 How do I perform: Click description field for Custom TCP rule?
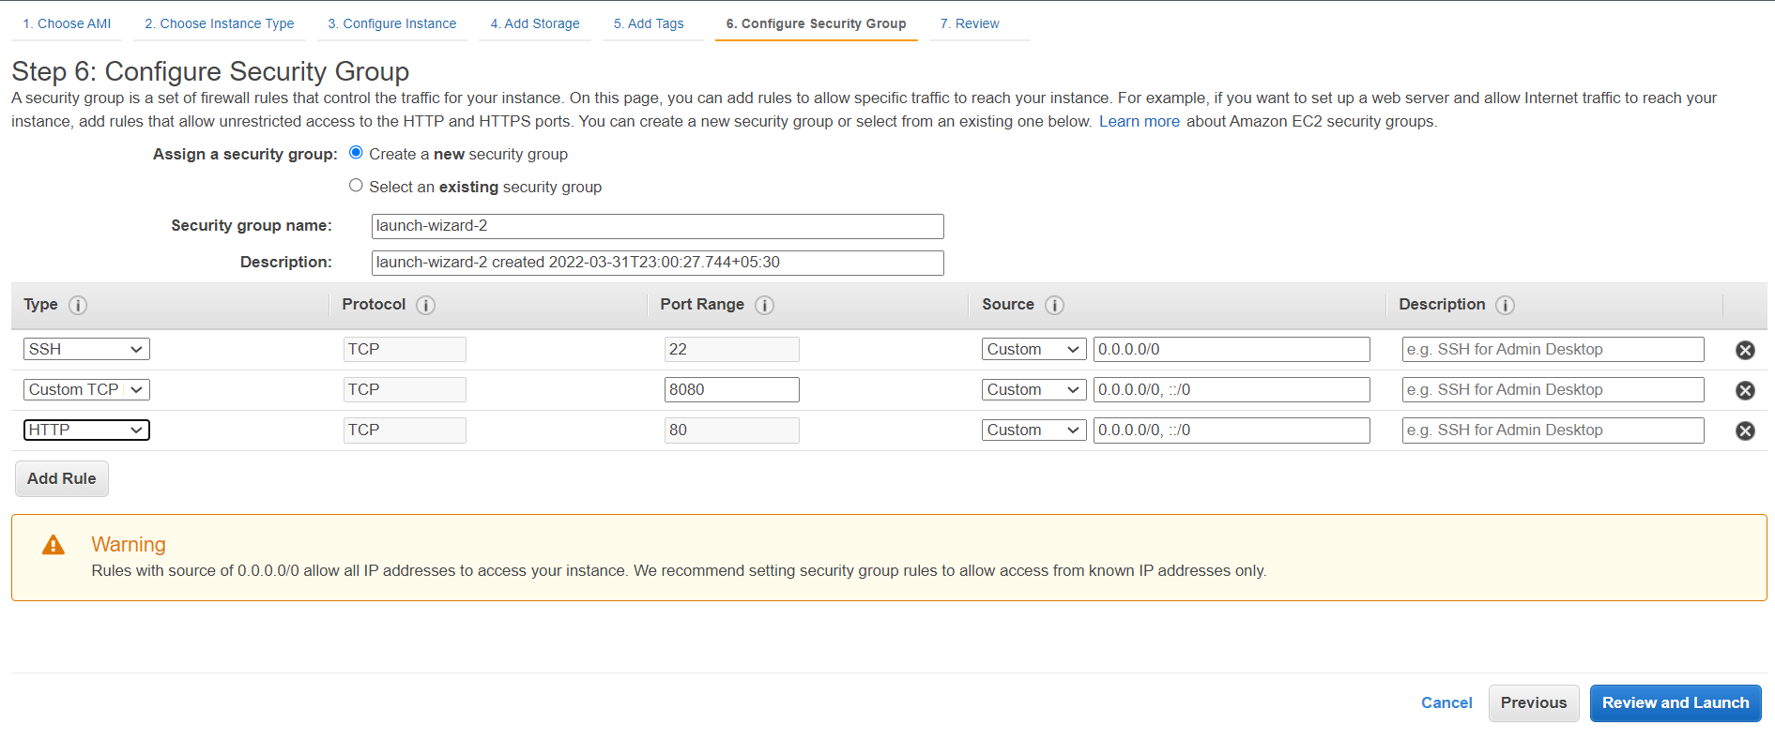tap(1553, 389)
